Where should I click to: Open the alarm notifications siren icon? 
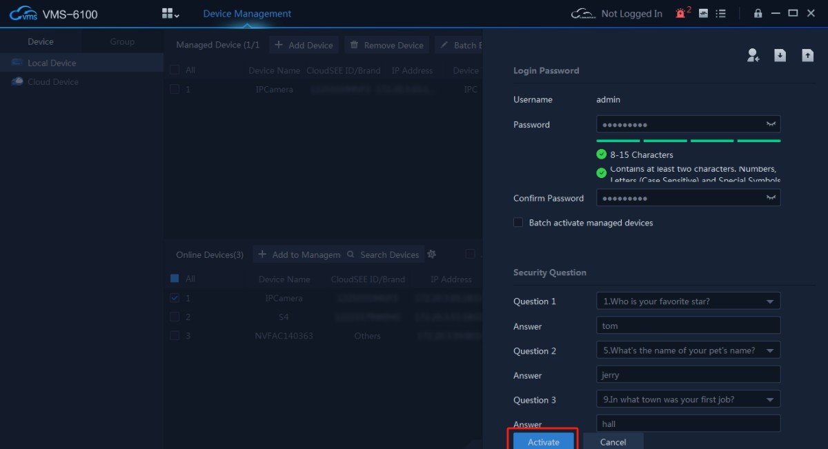point(682,13)
